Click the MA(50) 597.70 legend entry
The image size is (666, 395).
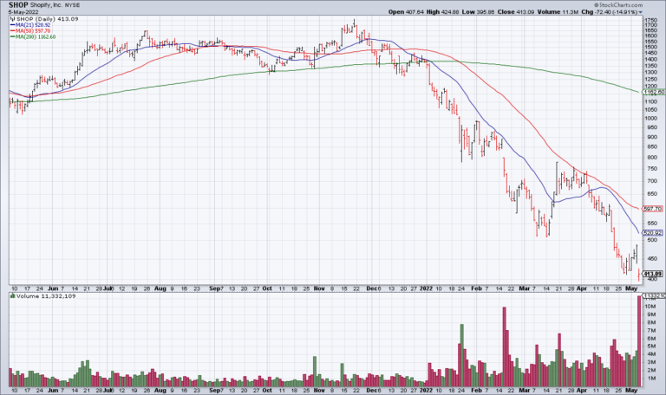click(29, 31)
